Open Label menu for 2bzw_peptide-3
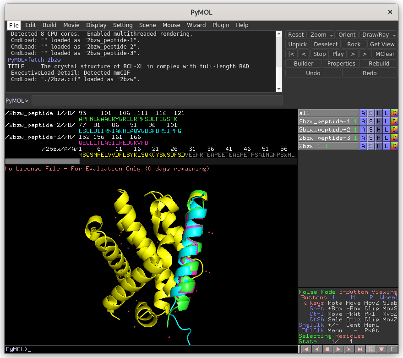The width and height of the screenshot is (403, 358). [x=387, y=138]
